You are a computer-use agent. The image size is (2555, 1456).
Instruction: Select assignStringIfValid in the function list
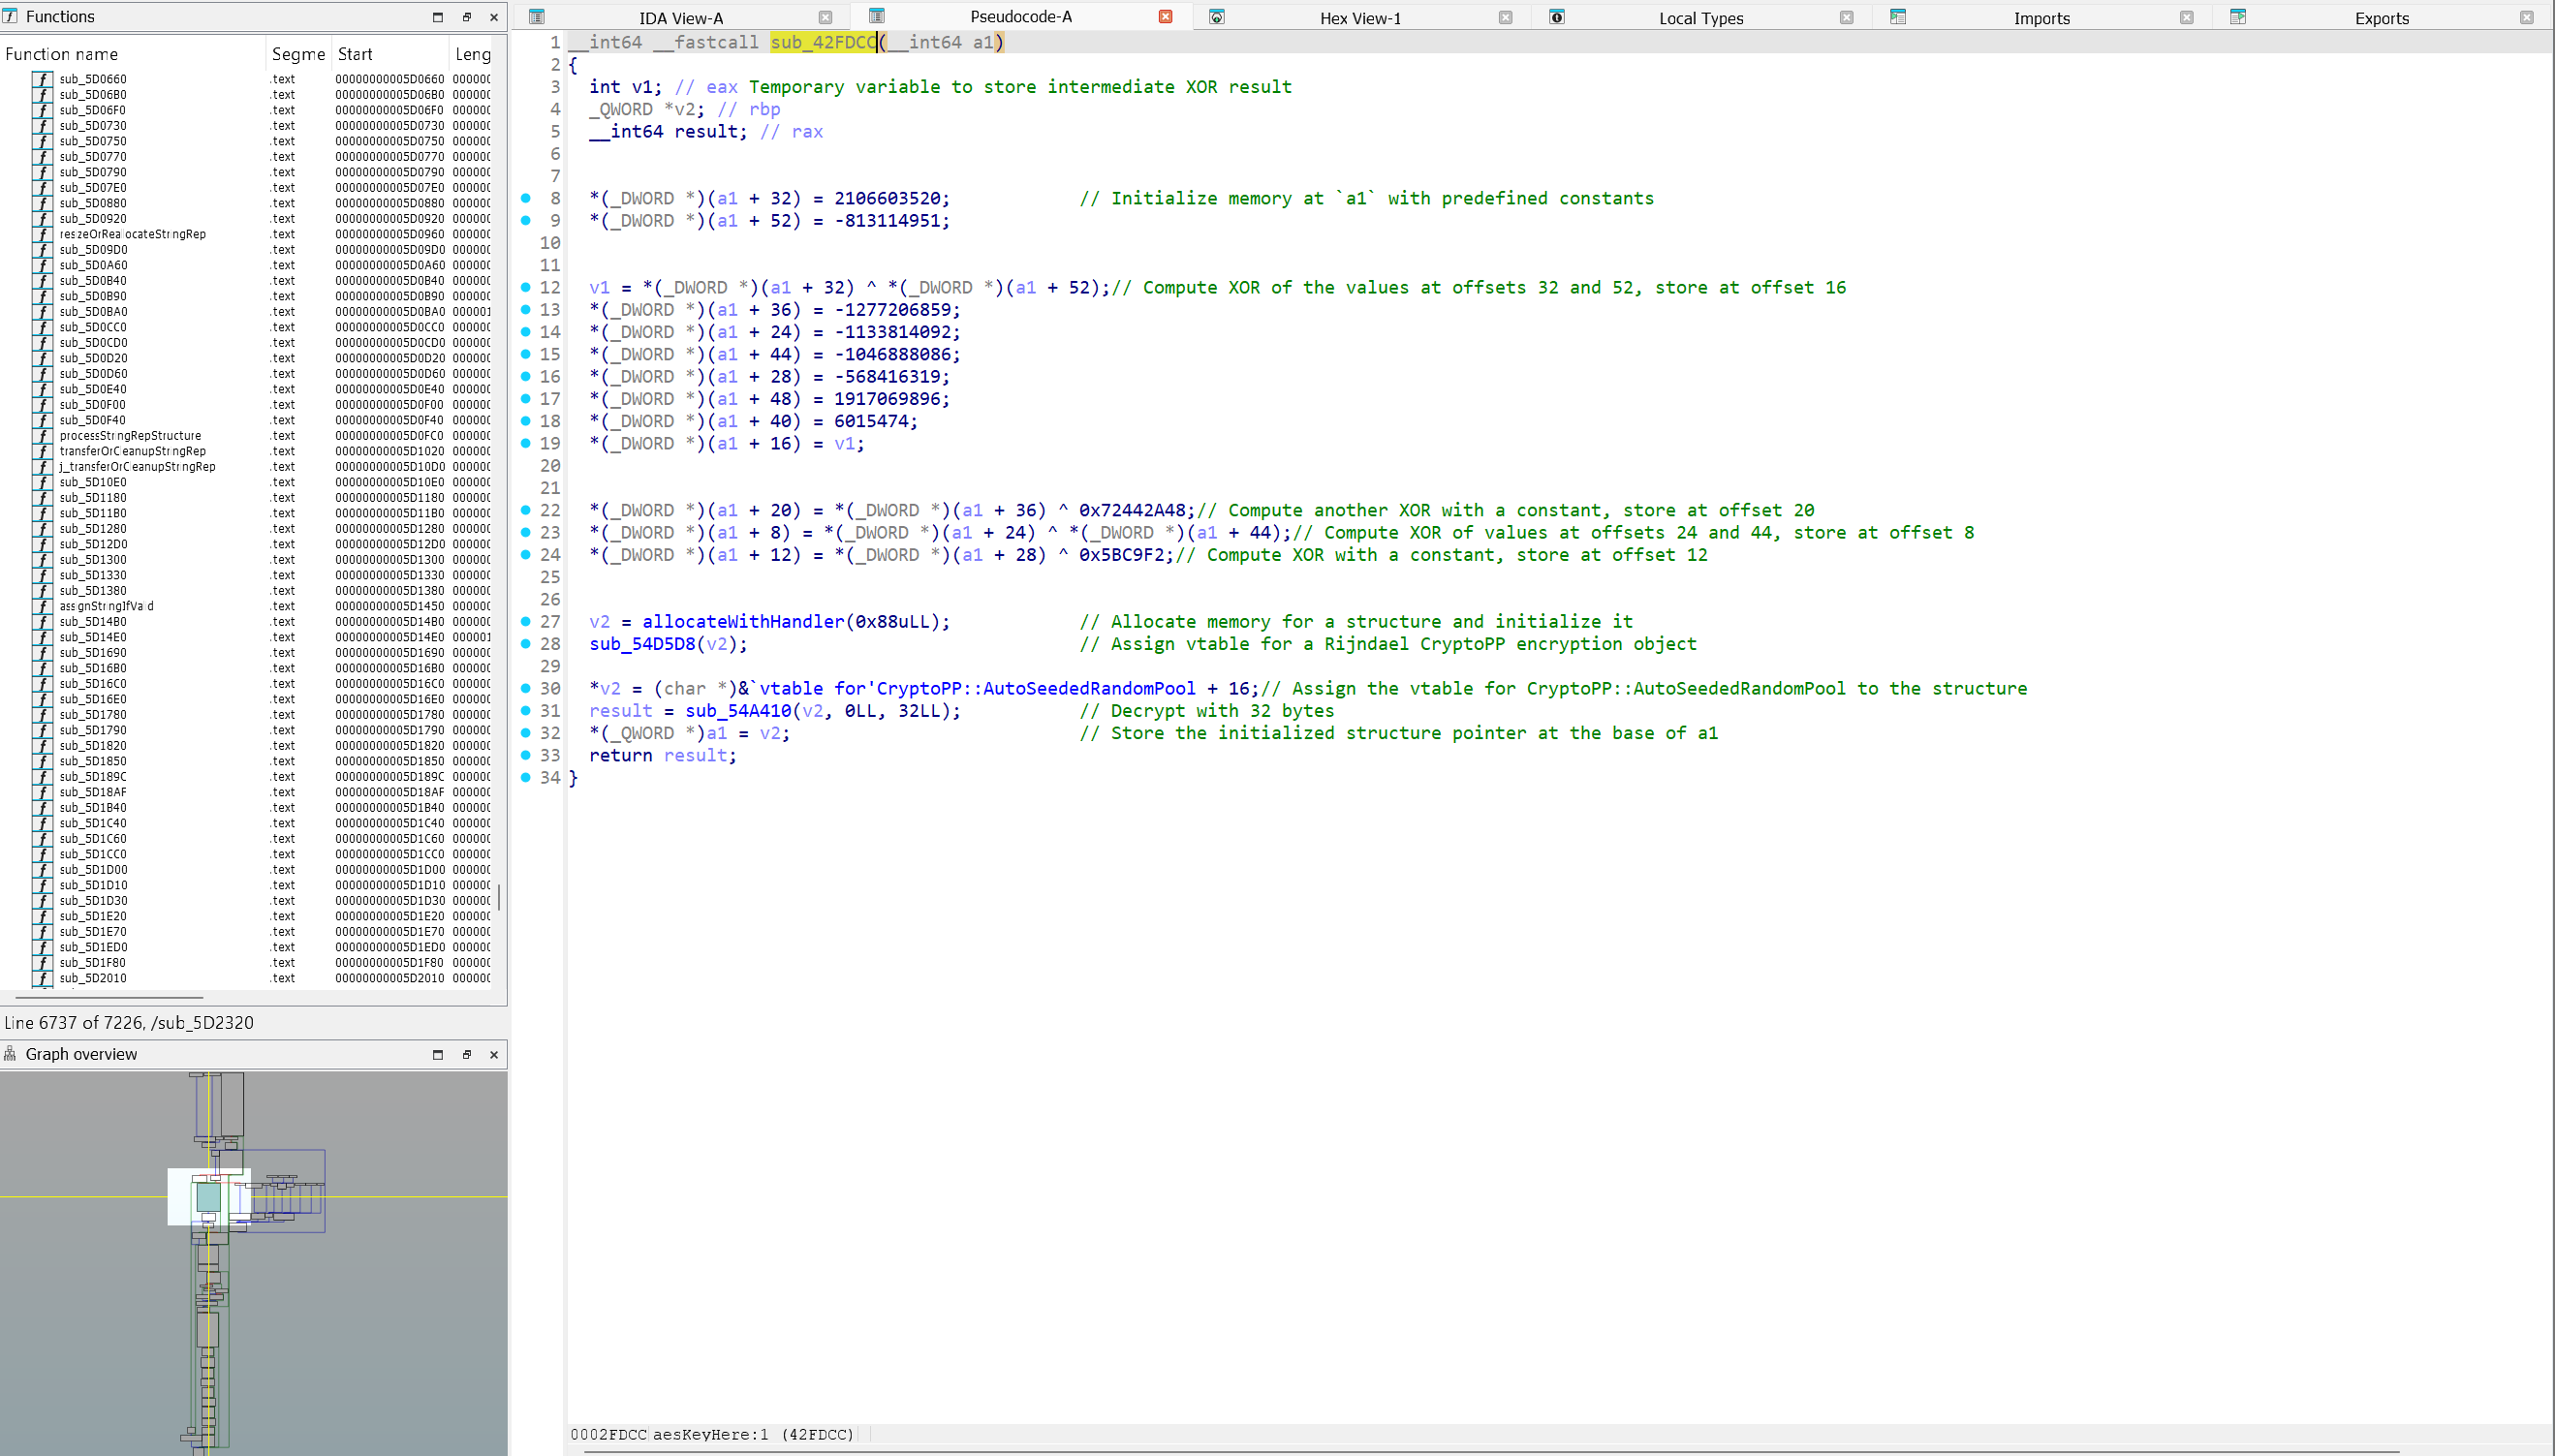tap(106, 606)
